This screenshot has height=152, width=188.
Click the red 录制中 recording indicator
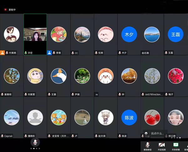(5, 10)
